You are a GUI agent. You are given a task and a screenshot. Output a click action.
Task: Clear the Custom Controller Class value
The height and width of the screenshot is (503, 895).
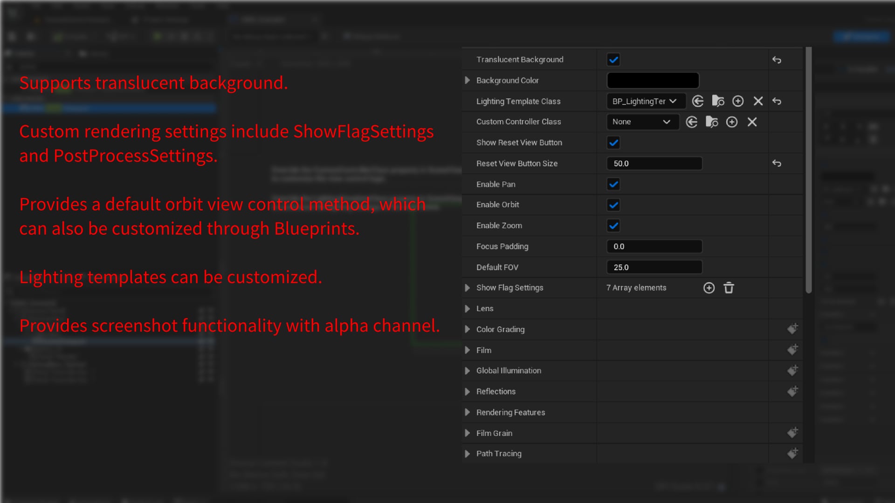(x=752, y=122)
